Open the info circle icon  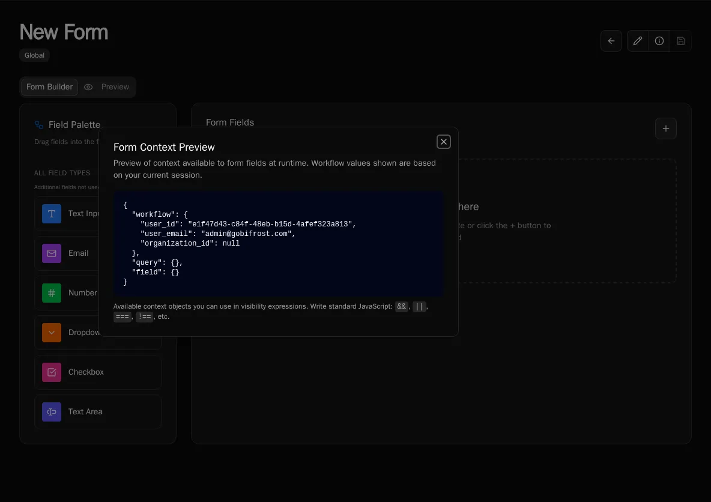pyautogui.click(x=659, y=41)
